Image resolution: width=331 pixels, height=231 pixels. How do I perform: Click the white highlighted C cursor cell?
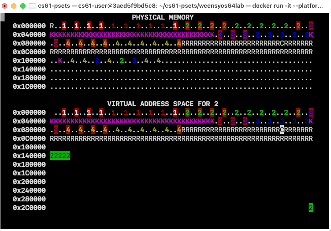[282, 130]
